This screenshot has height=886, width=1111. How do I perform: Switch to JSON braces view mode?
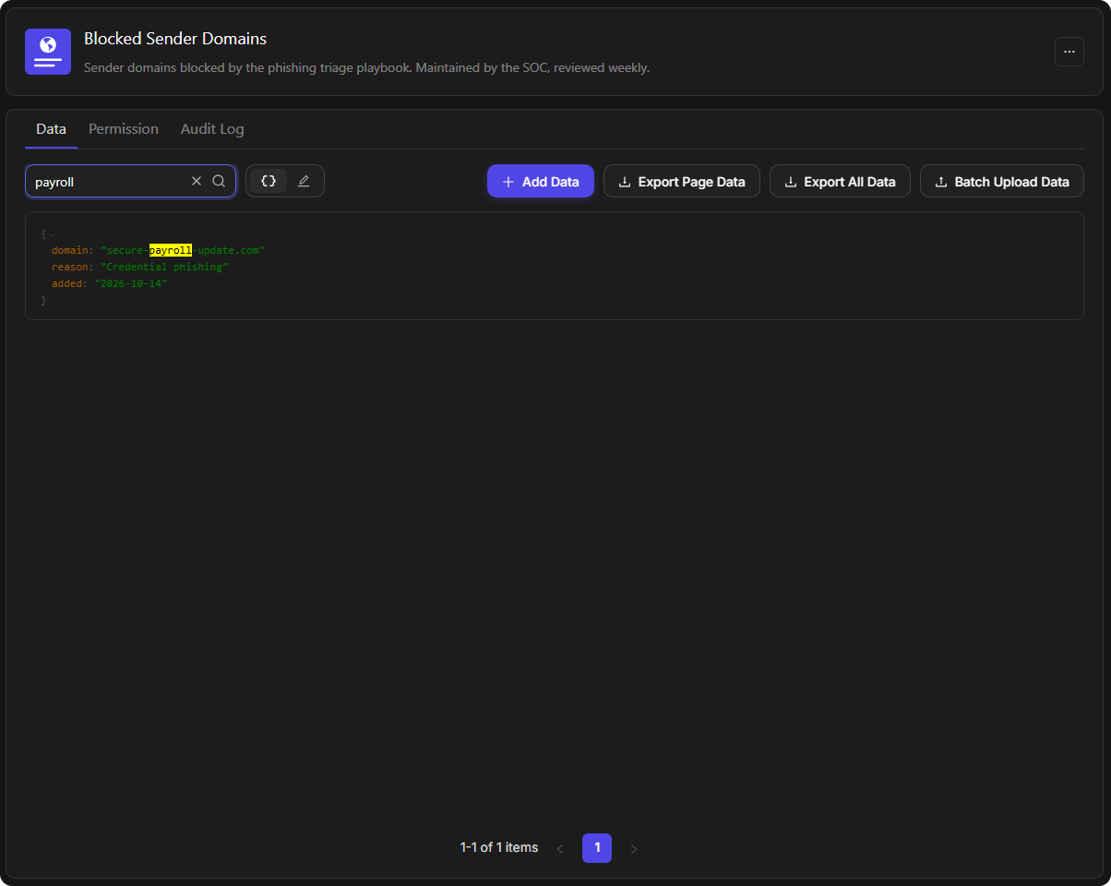(x=269, y=181)
